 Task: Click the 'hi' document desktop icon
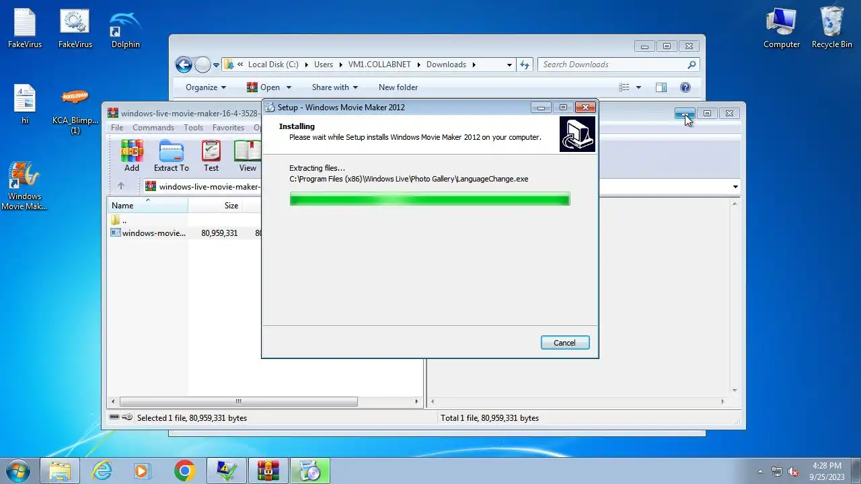click(25, 104)
